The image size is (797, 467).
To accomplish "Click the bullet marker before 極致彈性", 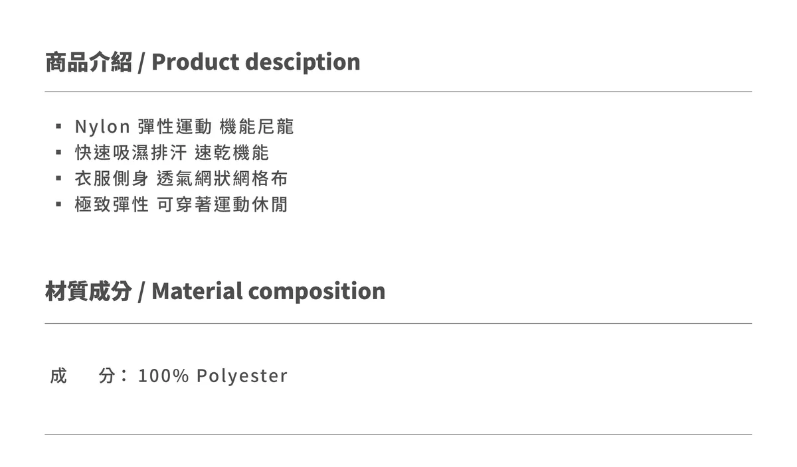I will [x=58, y=204].
